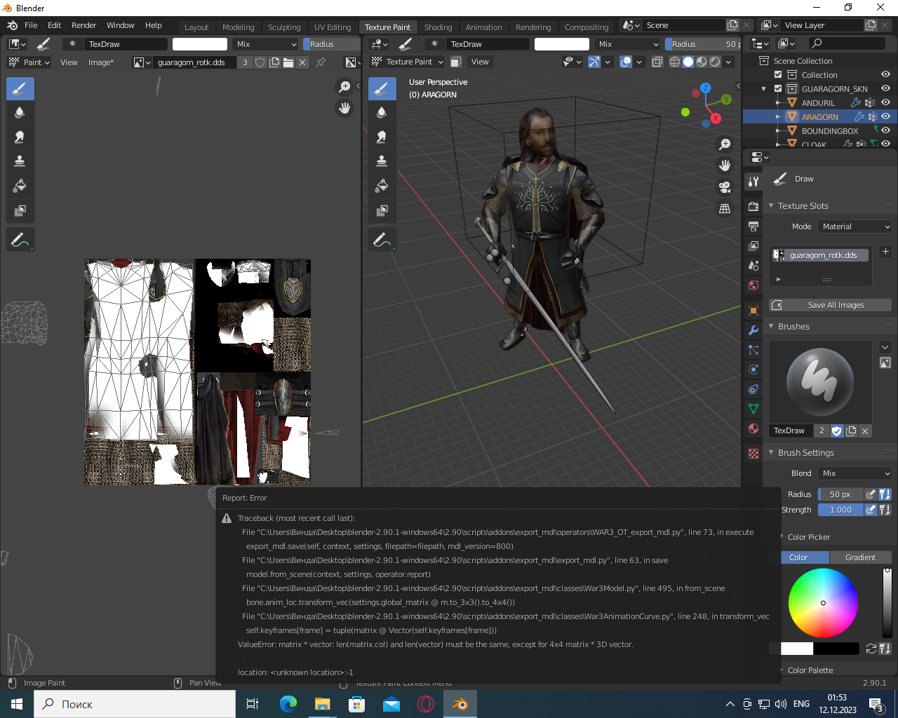Select the Soften tool in image editor
Image resolution: width=898 pixels, height=718 pixels.
(x=20, y=112)
